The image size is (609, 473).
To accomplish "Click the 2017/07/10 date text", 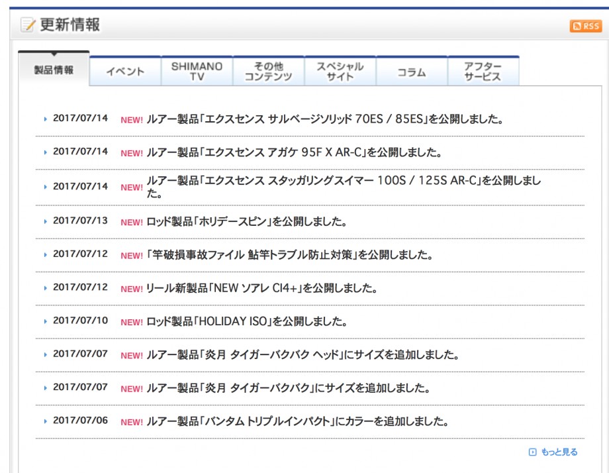I will (80, 321).
